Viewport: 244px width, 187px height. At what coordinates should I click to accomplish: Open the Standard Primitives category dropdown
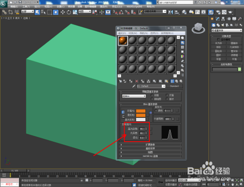point(226,30)
